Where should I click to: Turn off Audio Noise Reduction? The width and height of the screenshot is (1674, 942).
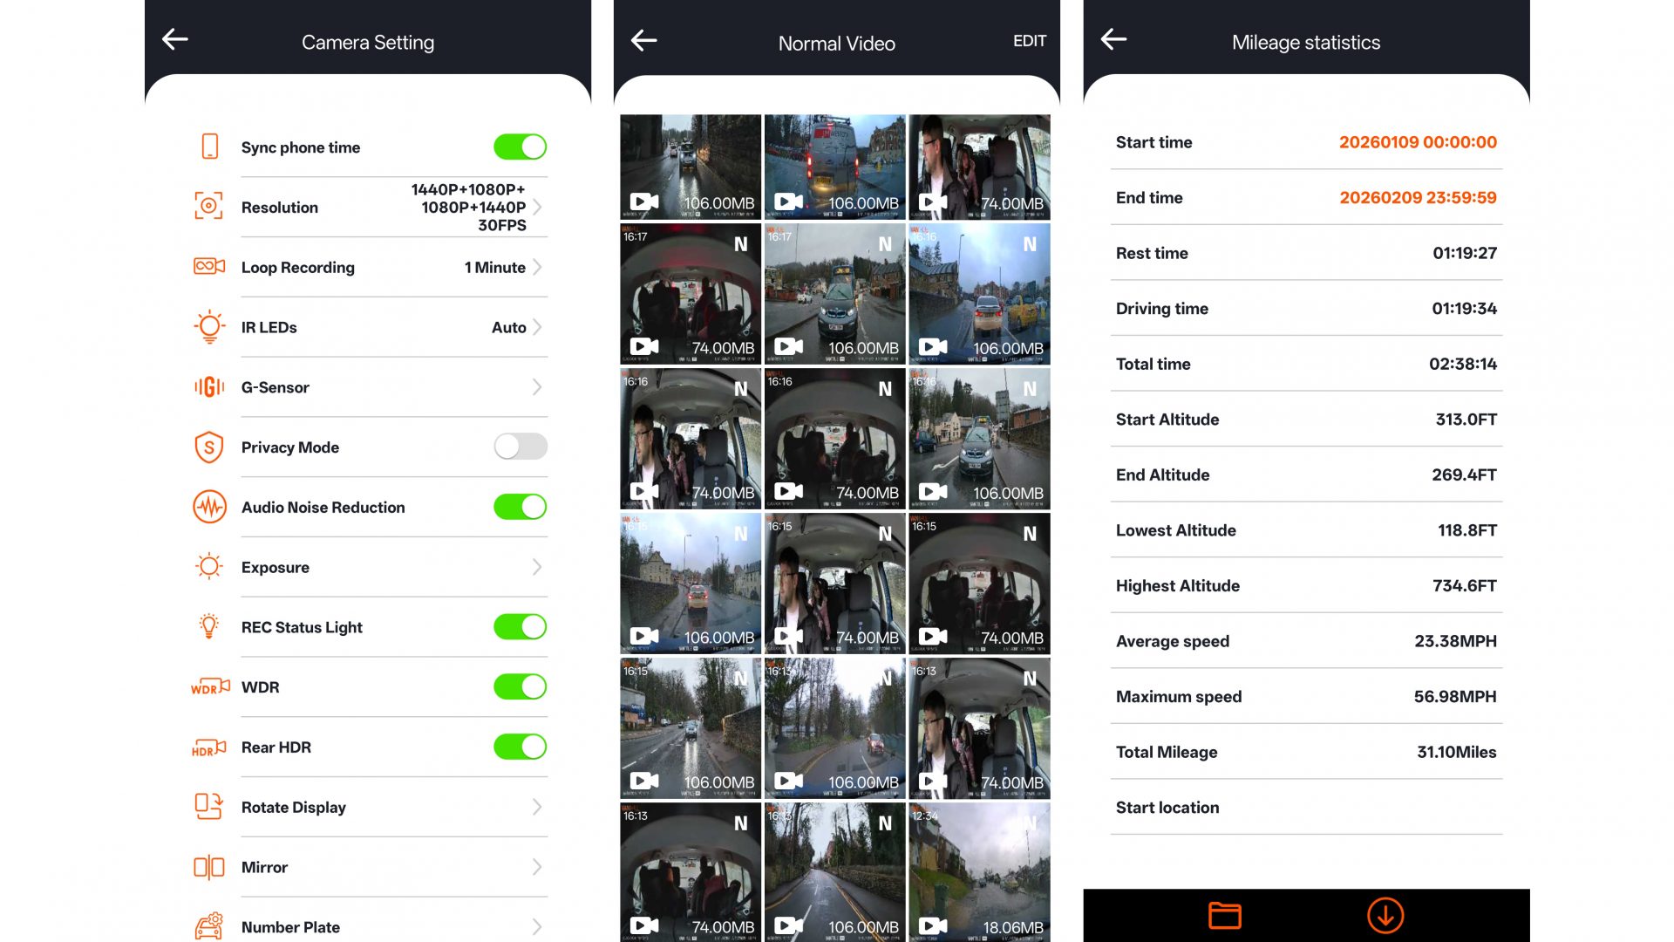[520, 507]
